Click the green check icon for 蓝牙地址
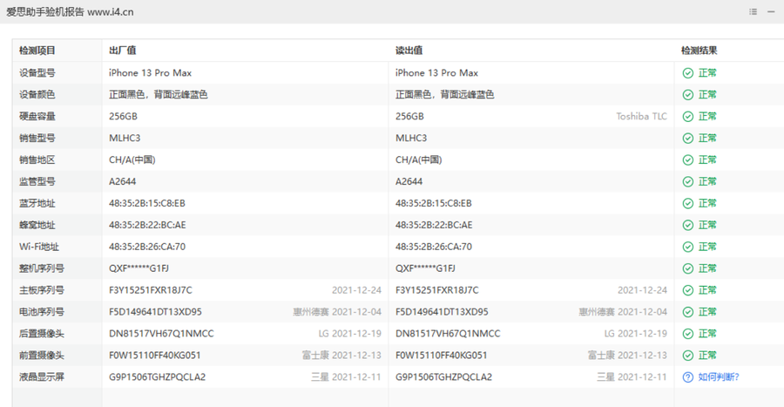Viewport: 784px width, 407px height. point(688,204)
